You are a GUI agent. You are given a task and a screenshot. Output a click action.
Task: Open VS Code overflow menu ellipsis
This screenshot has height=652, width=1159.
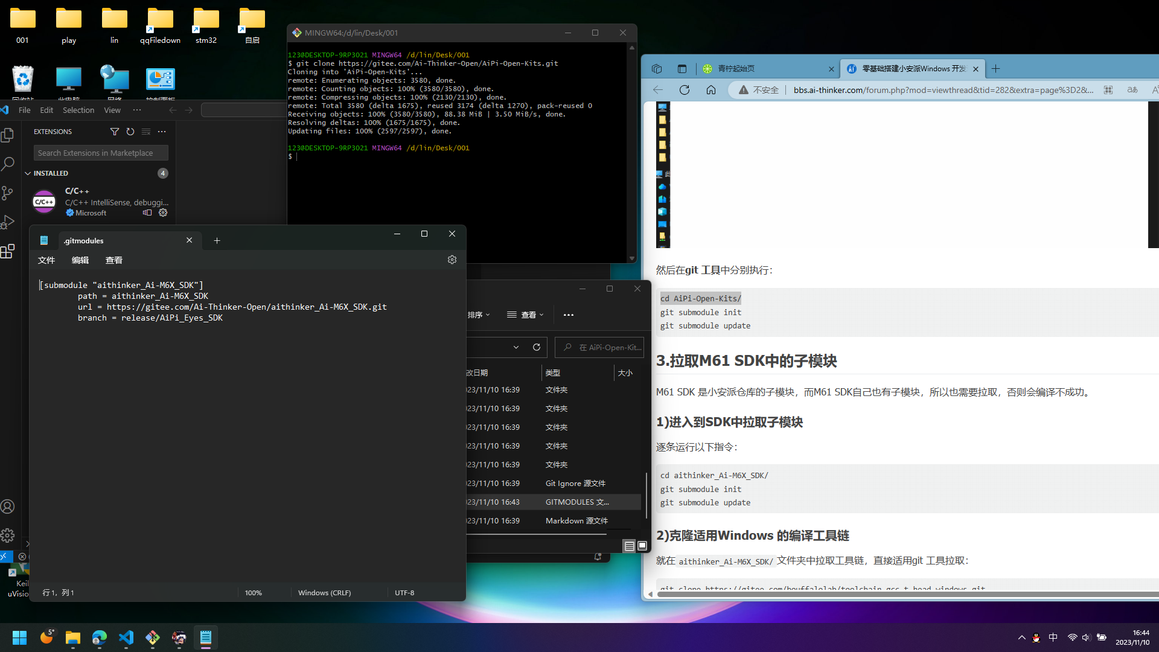click(137, 110)
